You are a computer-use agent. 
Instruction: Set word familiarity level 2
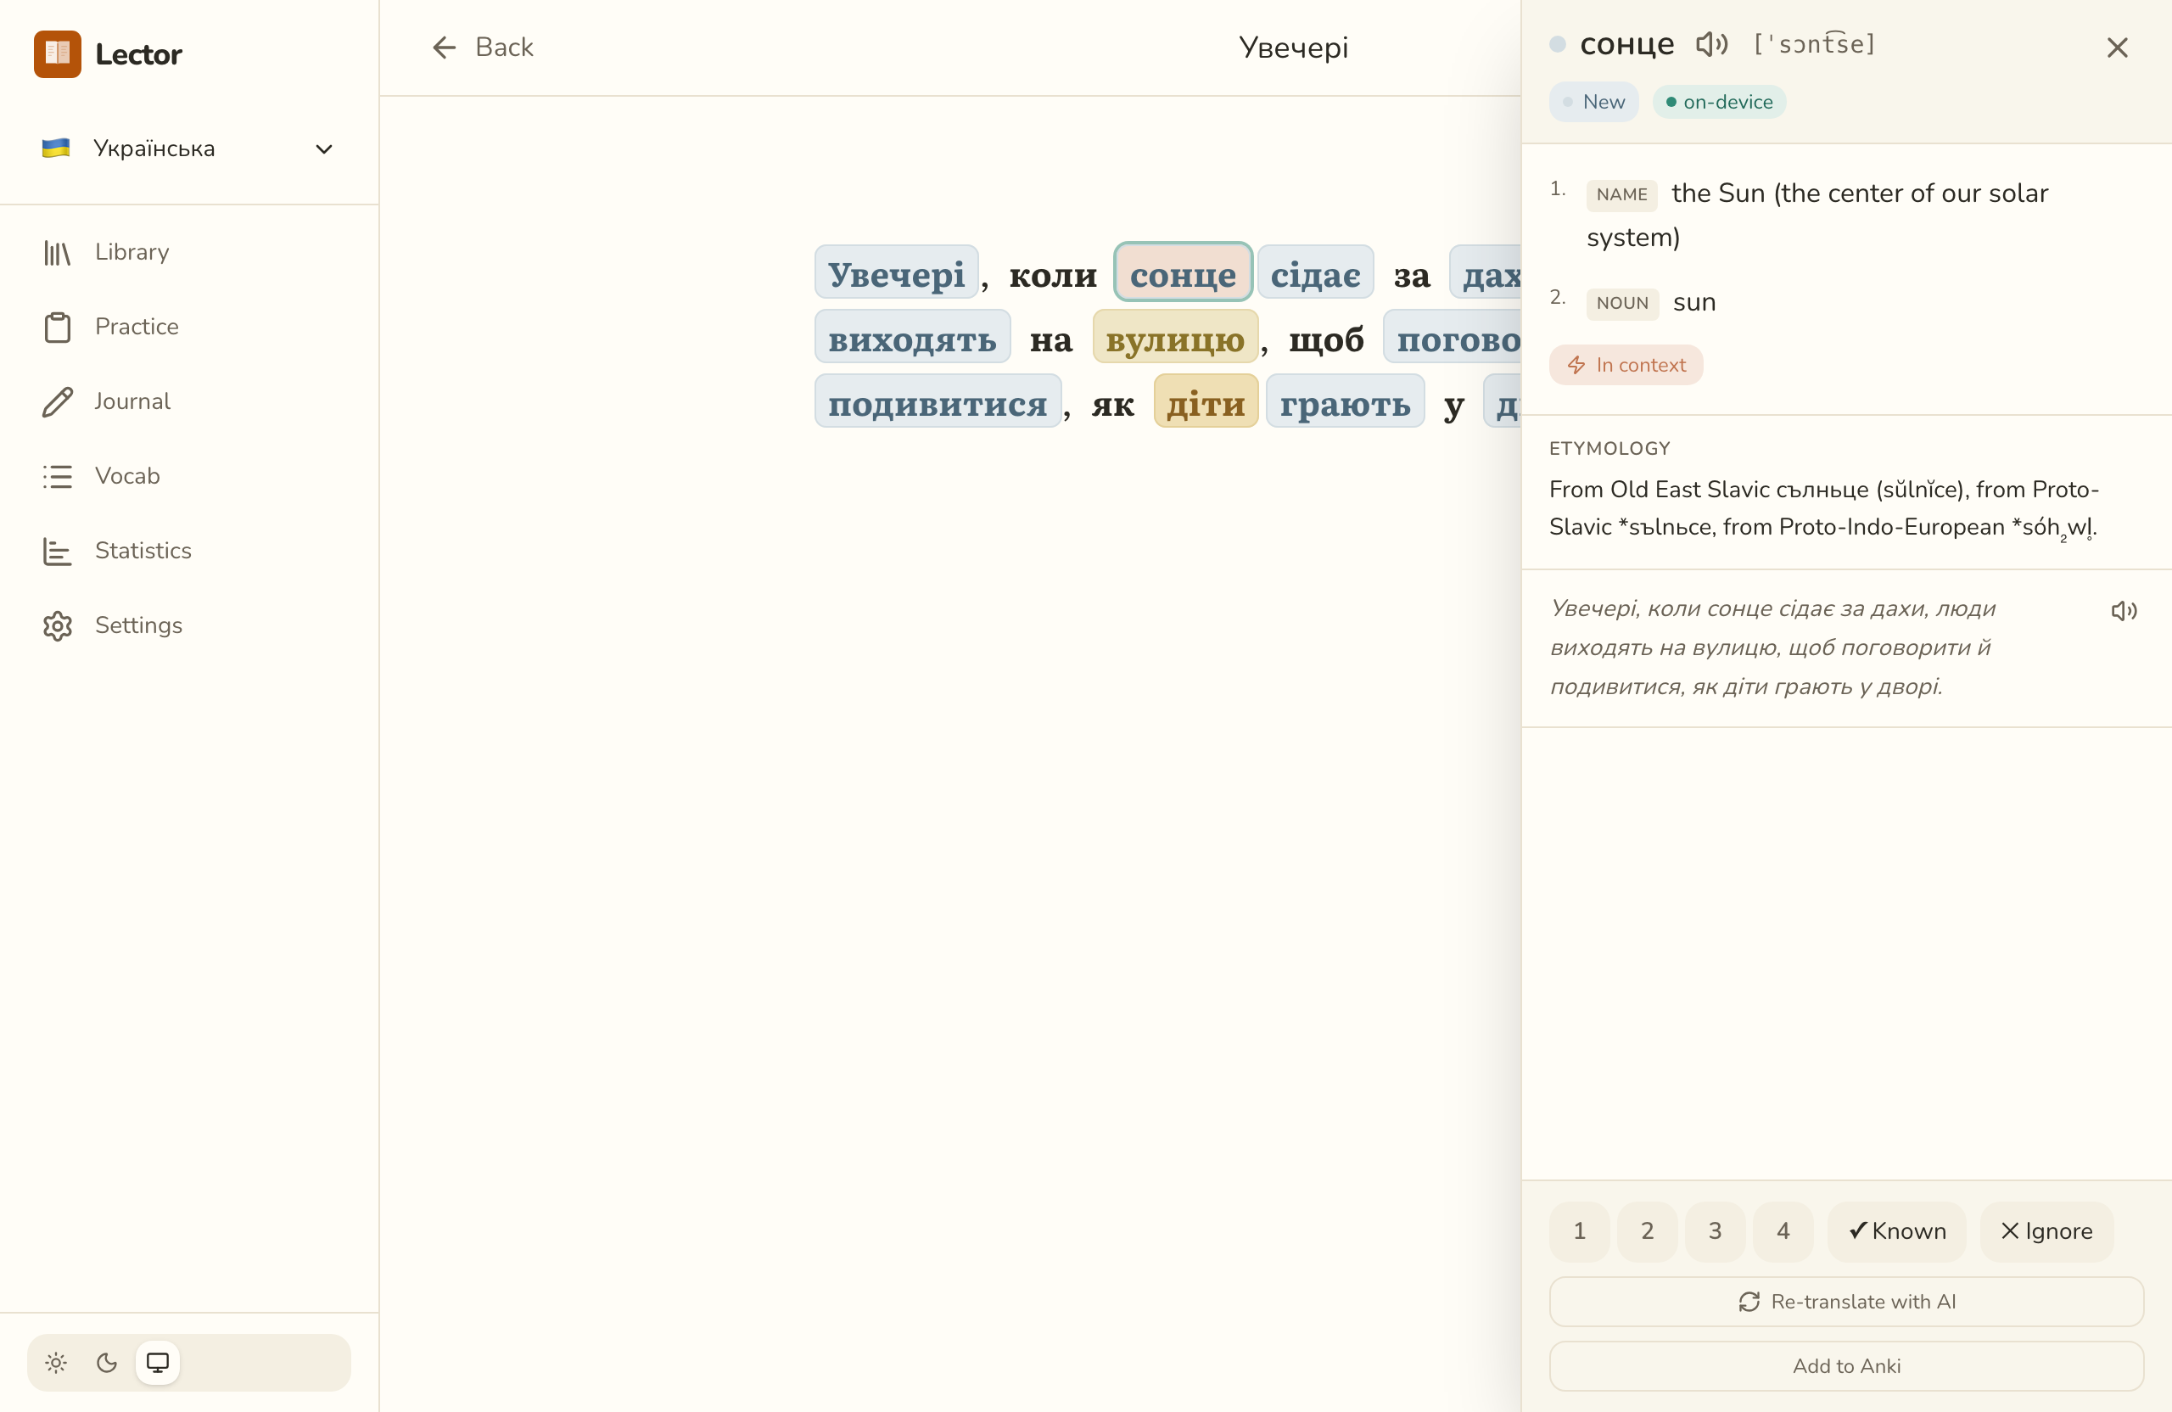(1648, 1231)
